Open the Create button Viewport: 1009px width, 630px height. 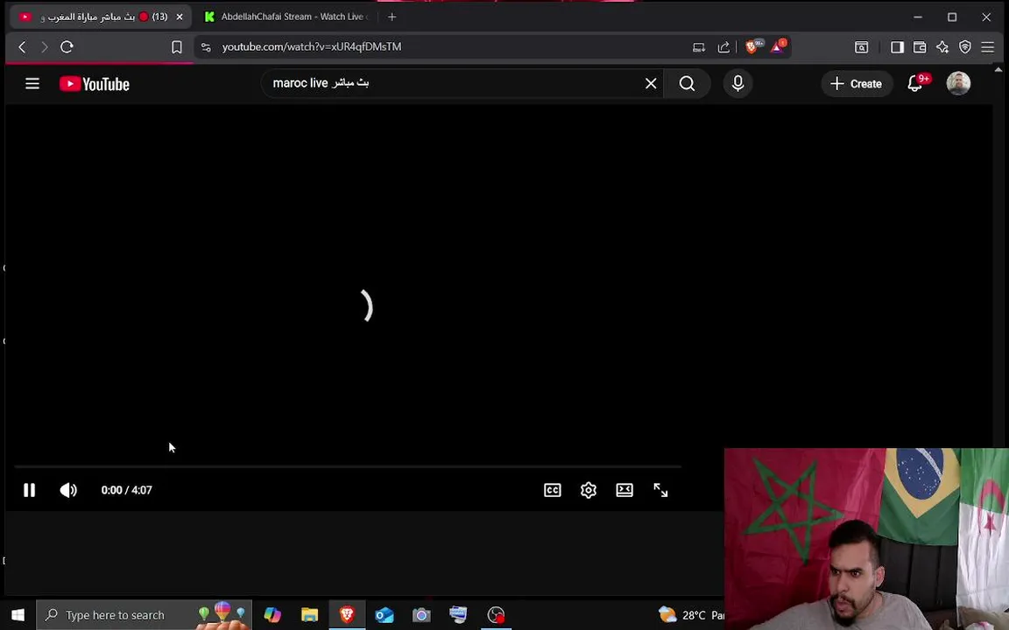[857, 84]
